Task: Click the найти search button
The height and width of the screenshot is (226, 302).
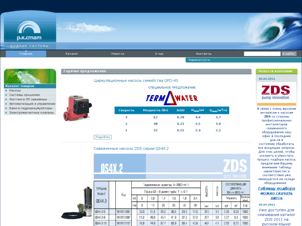Action: pyautogui.click(x=289, y=53)
